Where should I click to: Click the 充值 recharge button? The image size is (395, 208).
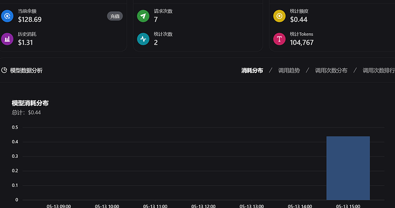point(115,16)
